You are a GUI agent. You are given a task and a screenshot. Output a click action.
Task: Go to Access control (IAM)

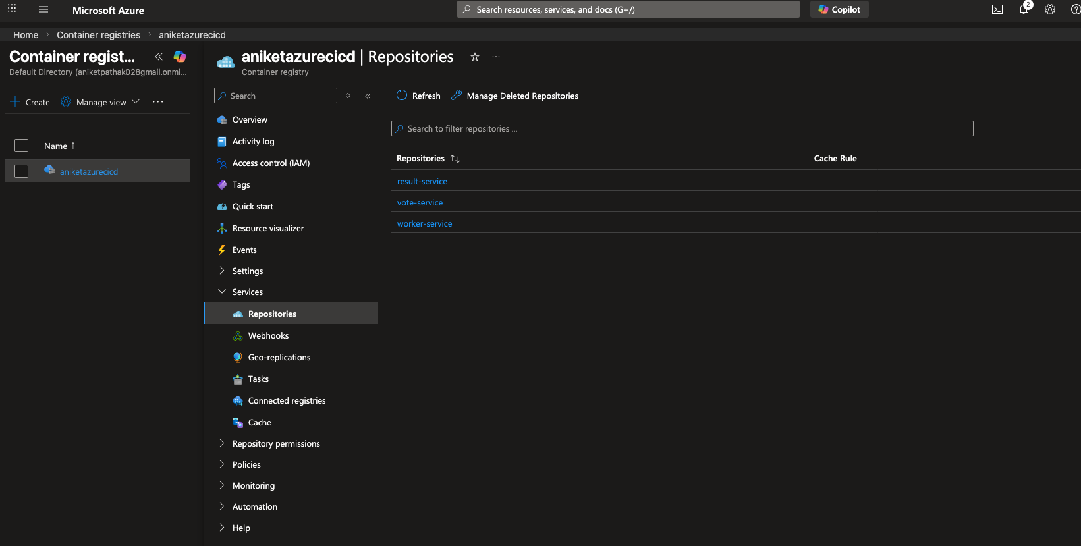pos(270,163)
